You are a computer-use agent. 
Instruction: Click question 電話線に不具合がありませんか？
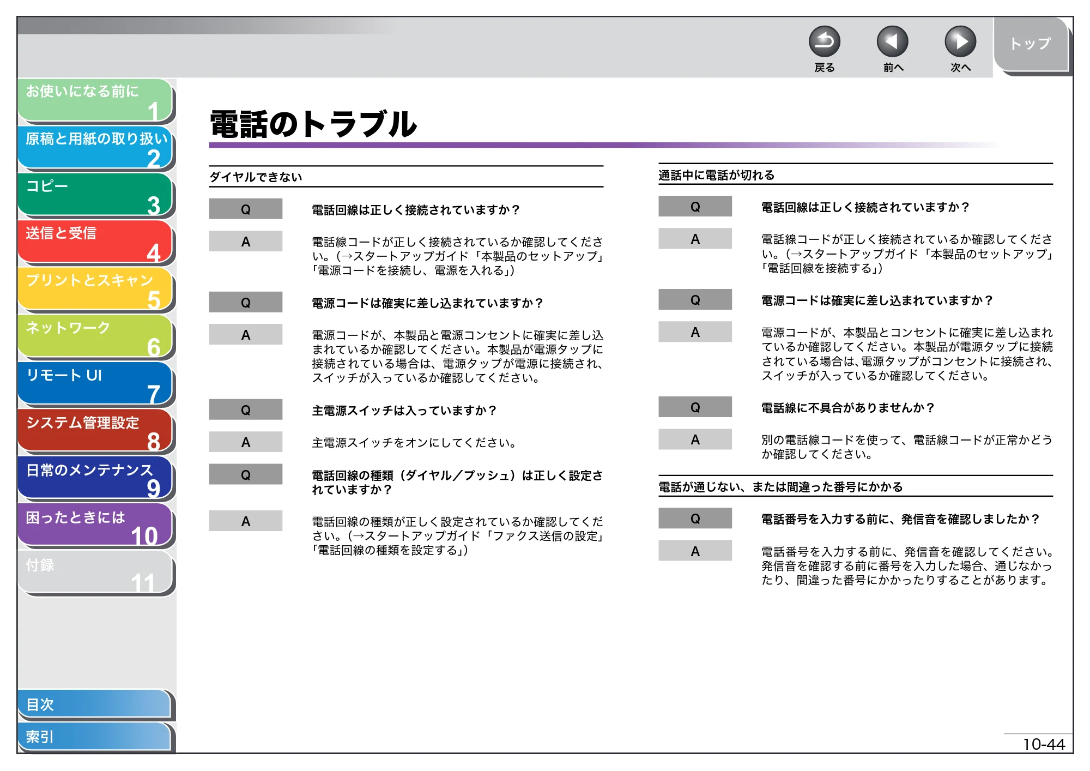848,407
